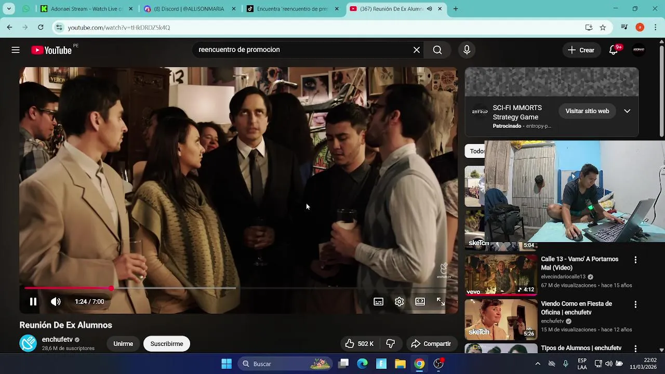Screen dimensions: 665x374
Task: Bookmark this page with the star
Action: (603, 28)
